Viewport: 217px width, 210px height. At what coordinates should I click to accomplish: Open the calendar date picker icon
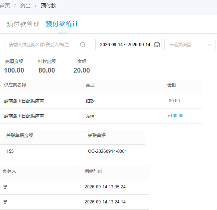pos(157,45)
